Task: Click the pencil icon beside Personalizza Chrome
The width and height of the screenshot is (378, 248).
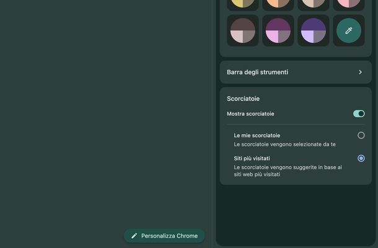Action: point(134,236)
